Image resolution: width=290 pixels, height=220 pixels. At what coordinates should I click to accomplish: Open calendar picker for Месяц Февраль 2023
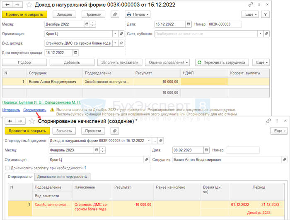point(97,150)
